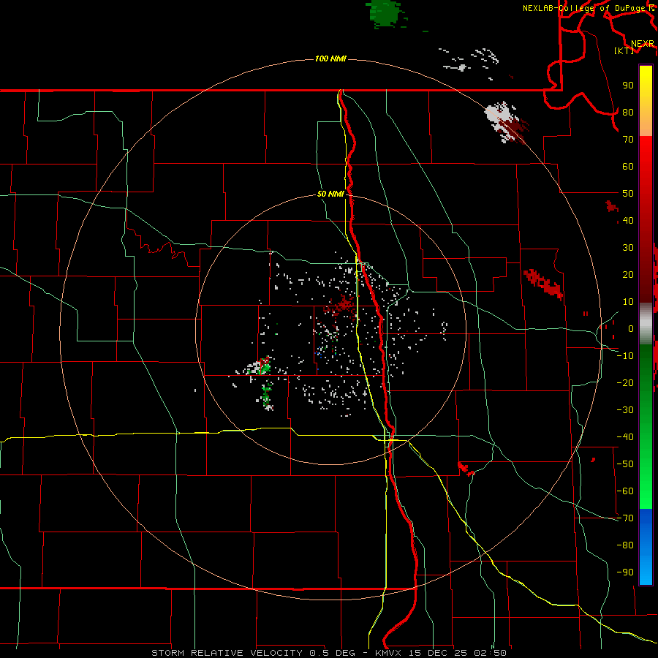Click the -90 value on the velocity scale
Image resolution: width=658 pixels, height=658 pixels.
[625, 572]
